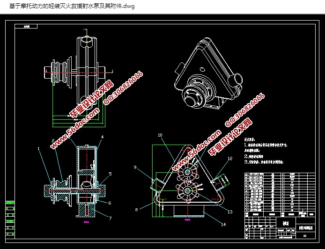Screen dimensions: 325x249
Task: Click part callout number 5
Action: coord(110,174)
